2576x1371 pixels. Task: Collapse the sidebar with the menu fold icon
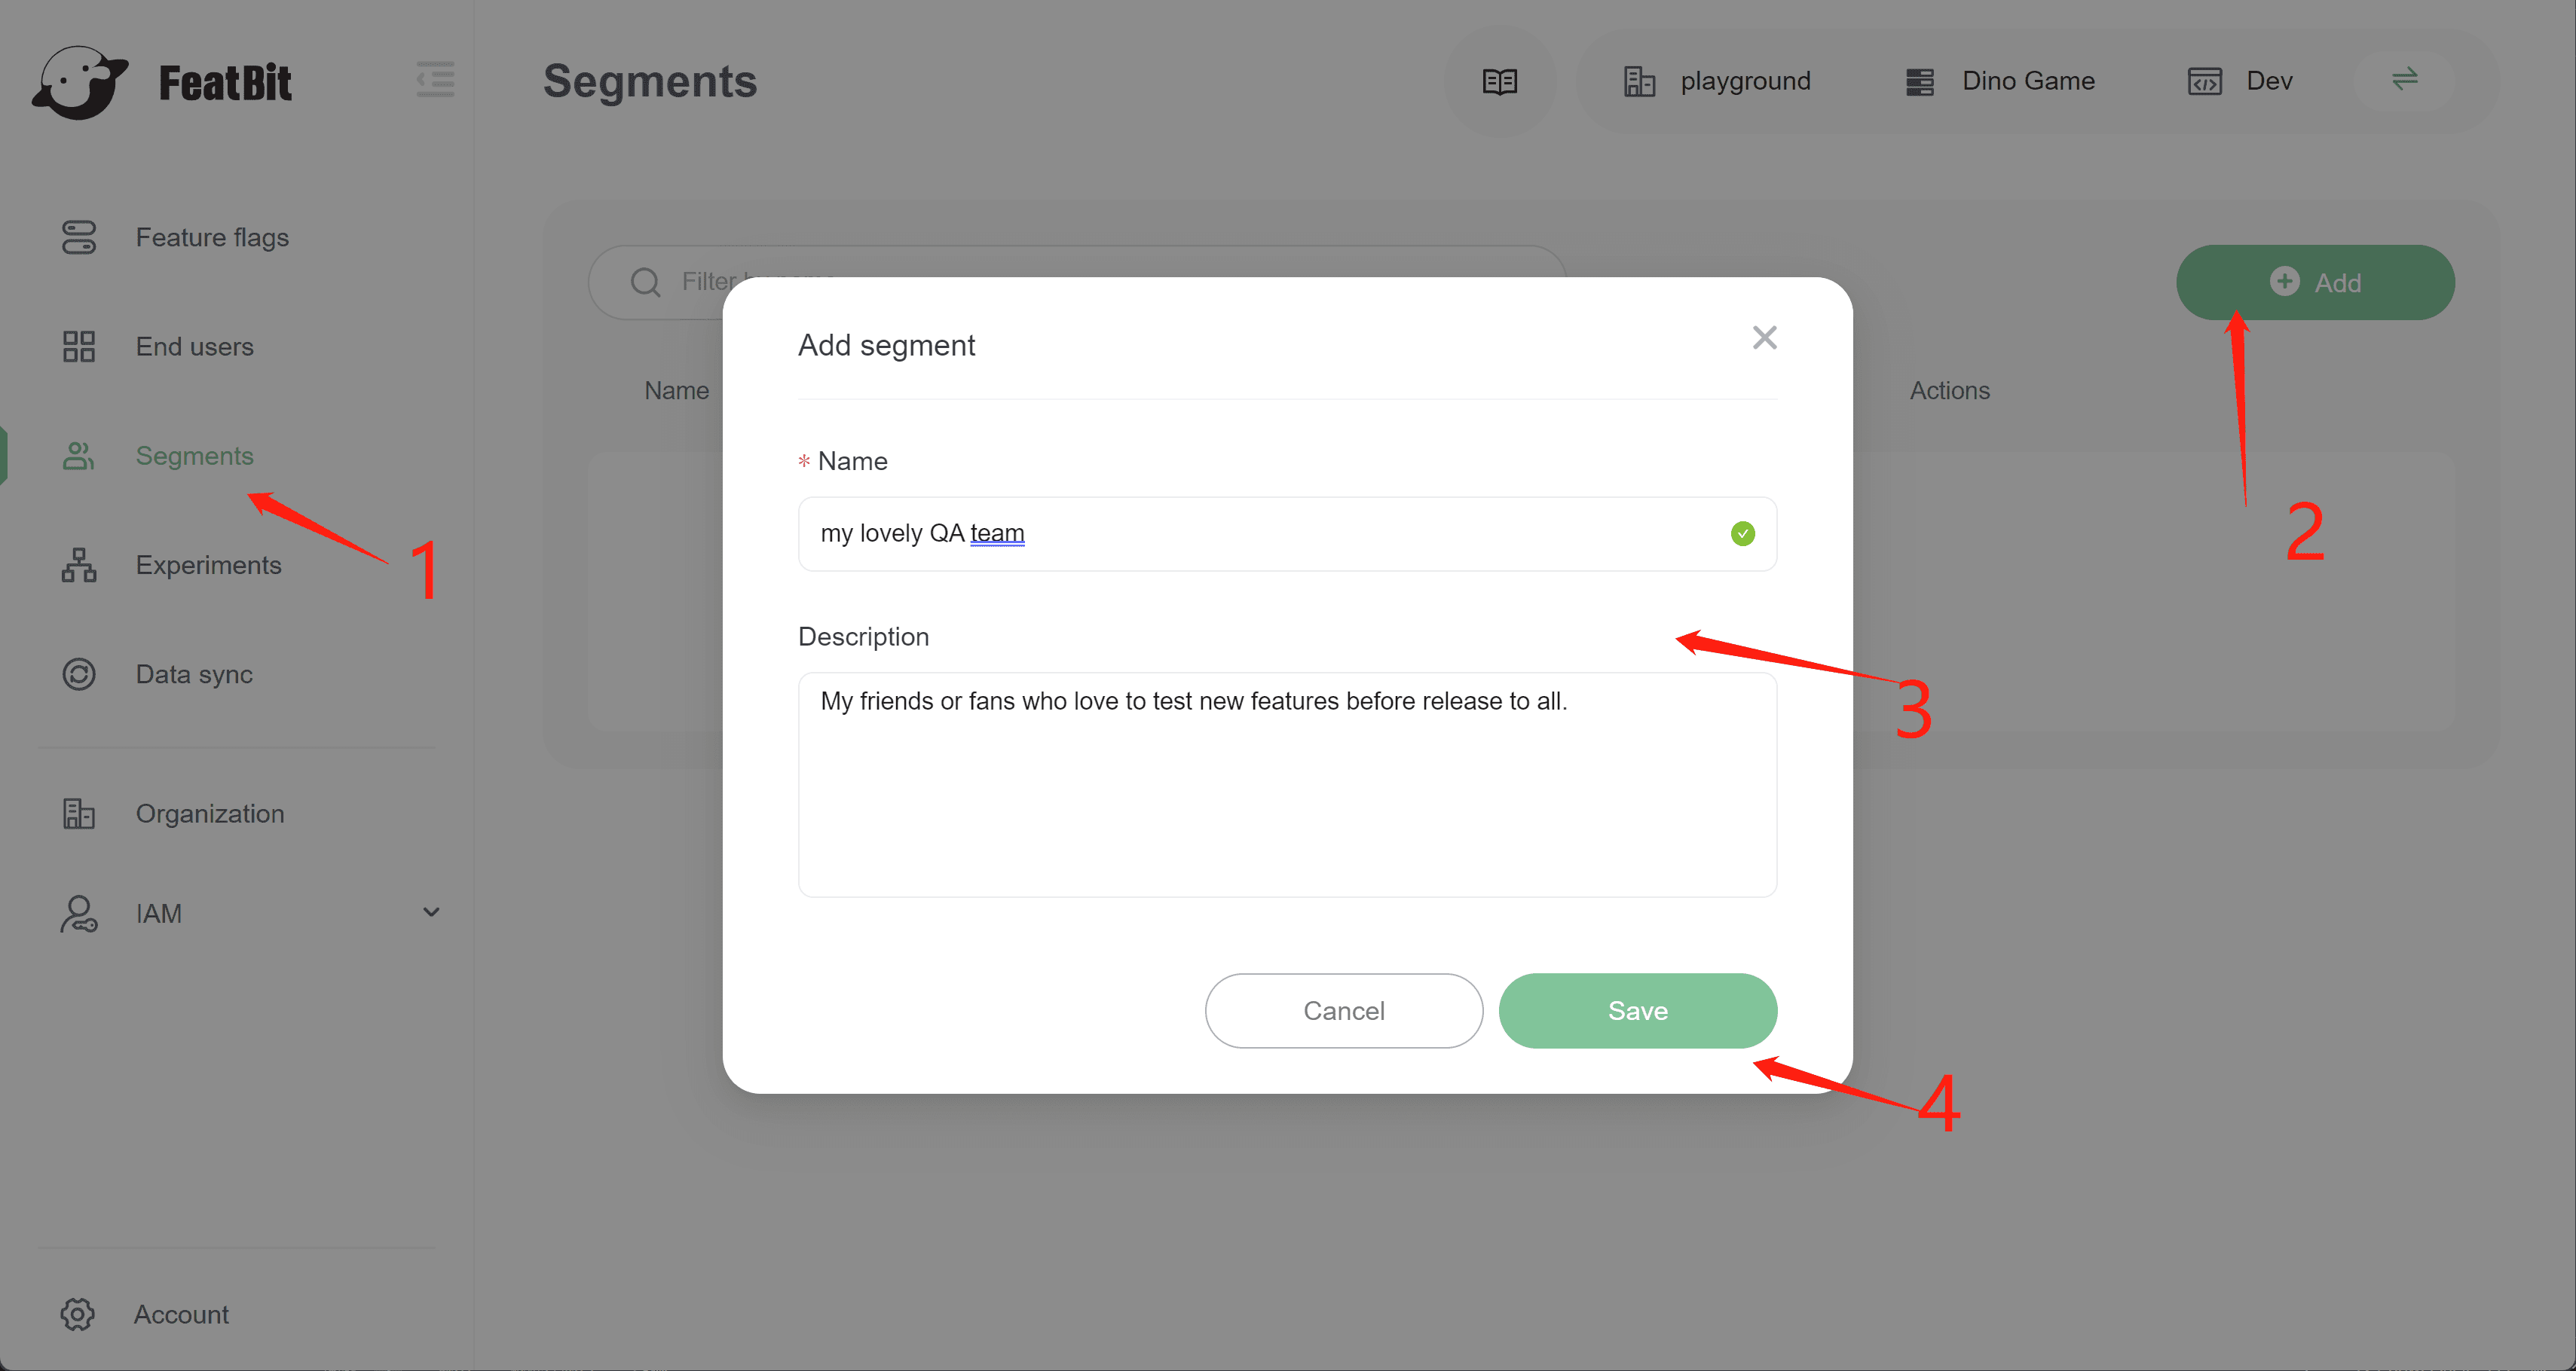pyautogui.click(x=435, y=80)
